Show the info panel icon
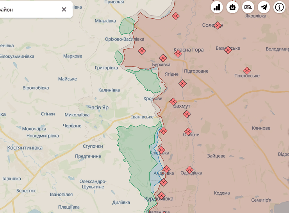Viewport: 289px width, 213px height. click(x=279, y=7)
